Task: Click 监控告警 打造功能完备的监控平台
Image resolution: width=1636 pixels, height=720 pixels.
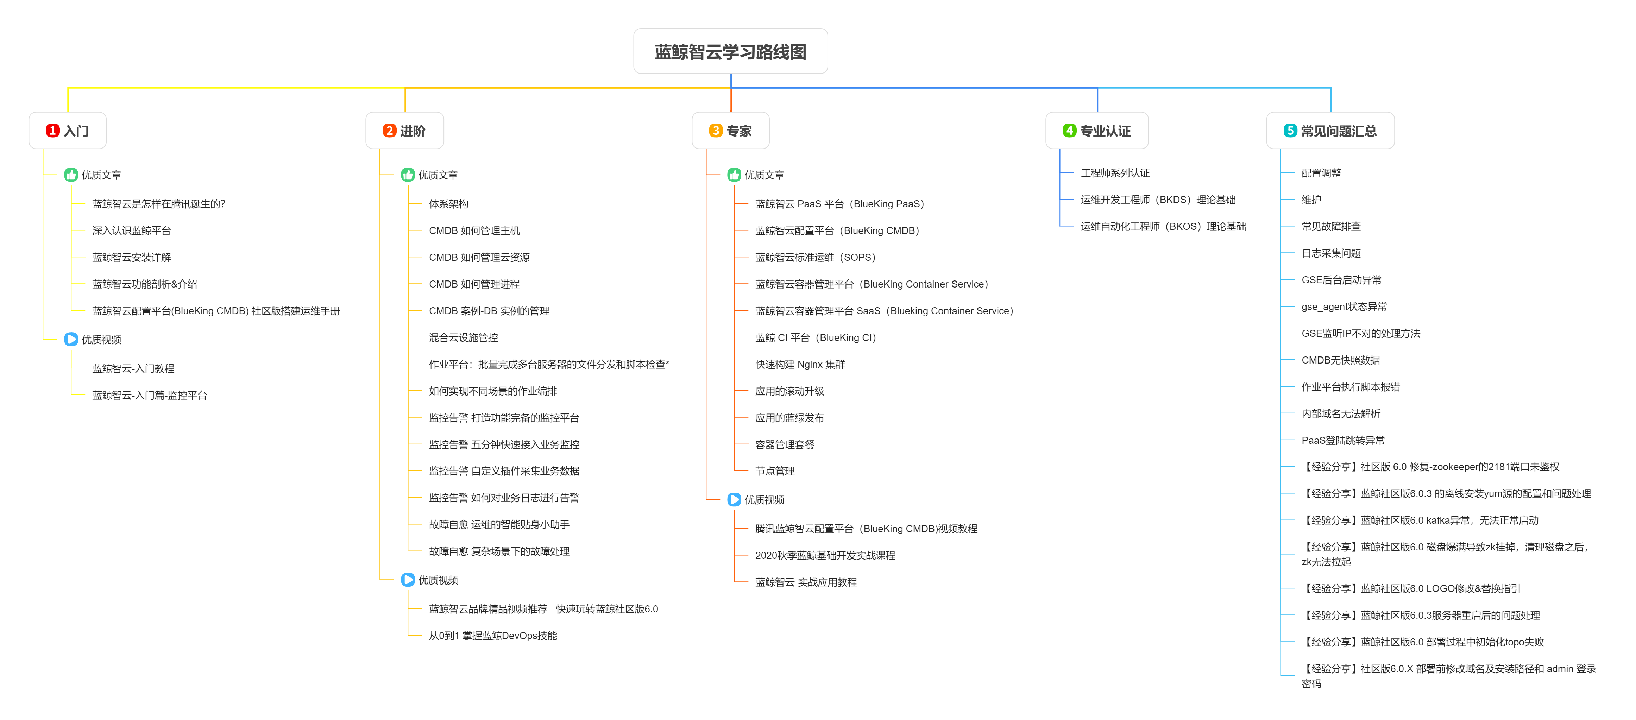Action: pos(504,418)
